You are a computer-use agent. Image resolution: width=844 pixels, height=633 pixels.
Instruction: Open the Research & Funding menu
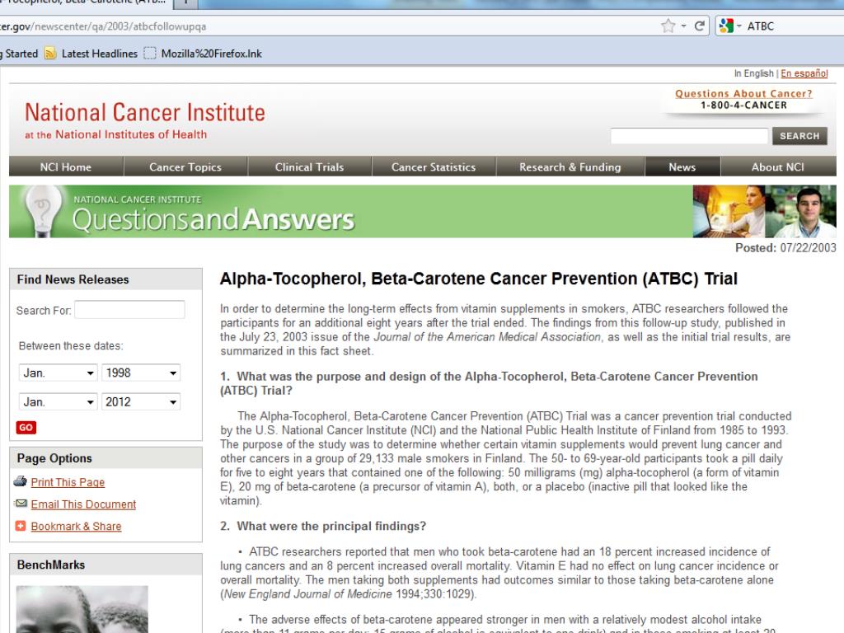click(570, 166)
